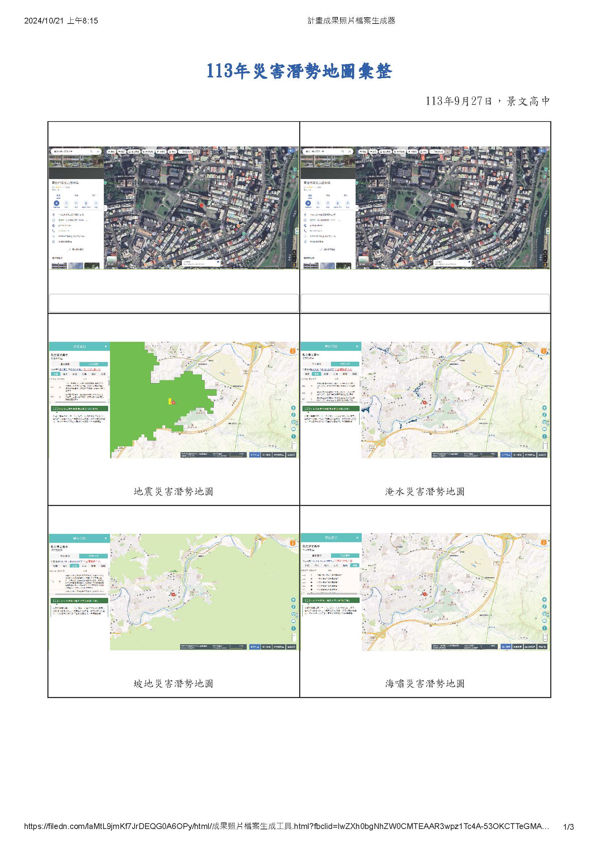This screenshot has width=598, height=846.
Task: Click the Share icon in right Google Maps
Action: pyautogui.click(x=348, y=203)
